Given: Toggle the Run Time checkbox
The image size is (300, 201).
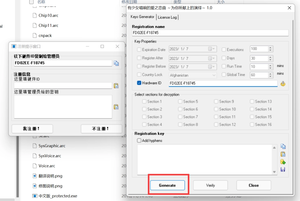Looking at the screenshot, I should pos(224,66).
